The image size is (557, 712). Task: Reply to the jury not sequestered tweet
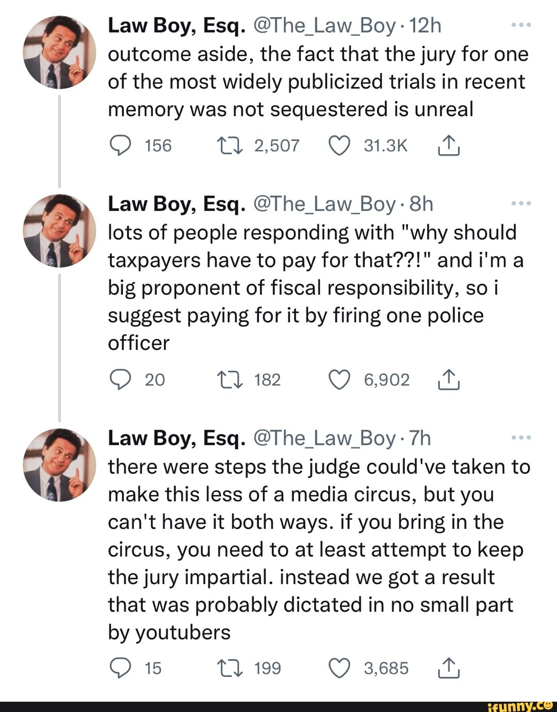click(x=120, y=146)
